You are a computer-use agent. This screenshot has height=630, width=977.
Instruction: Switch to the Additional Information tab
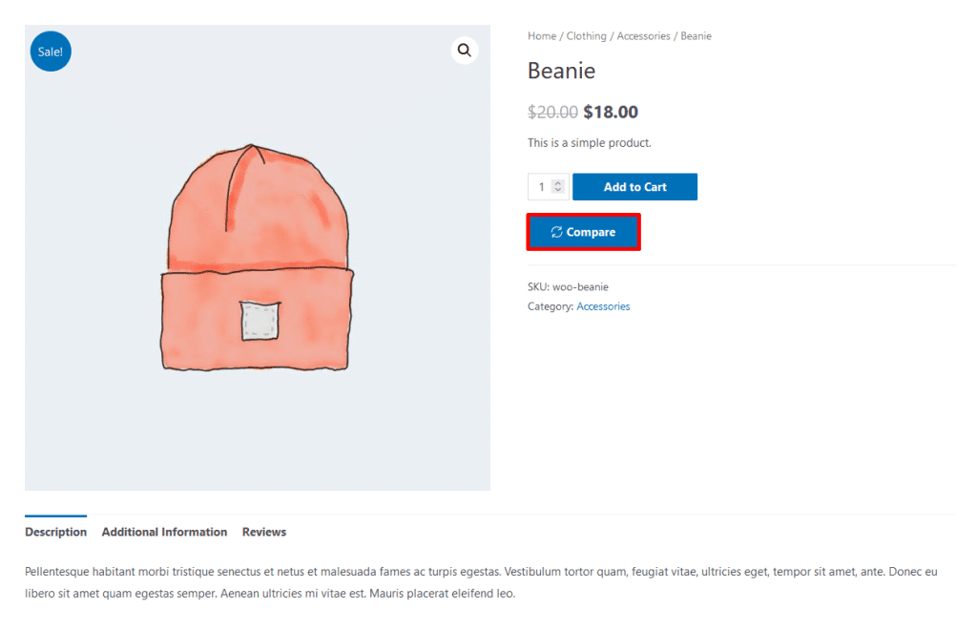pyautogui.click(x=164, y=532)
